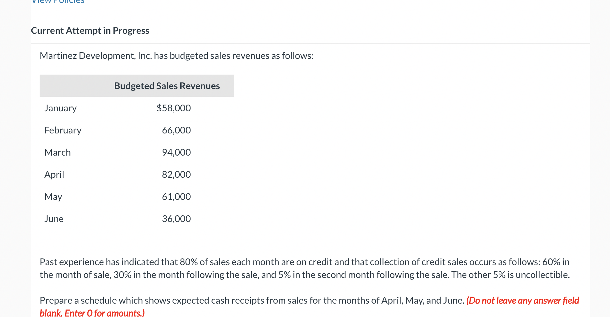The width and height of the screenshot is (610, 317).
Task: Click the 'Prepare a schedule' instruction sentence
Action: coord(252,300)
